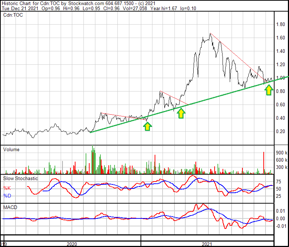The height and width of the screenshot is (247, 289).
Task: Click the 900 k volume axis label
Action: coord(281,153)
